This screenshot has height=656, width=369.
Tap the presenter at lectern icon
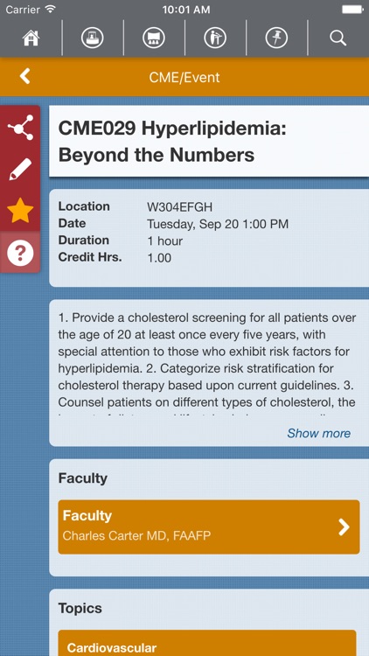coord(215,38)
